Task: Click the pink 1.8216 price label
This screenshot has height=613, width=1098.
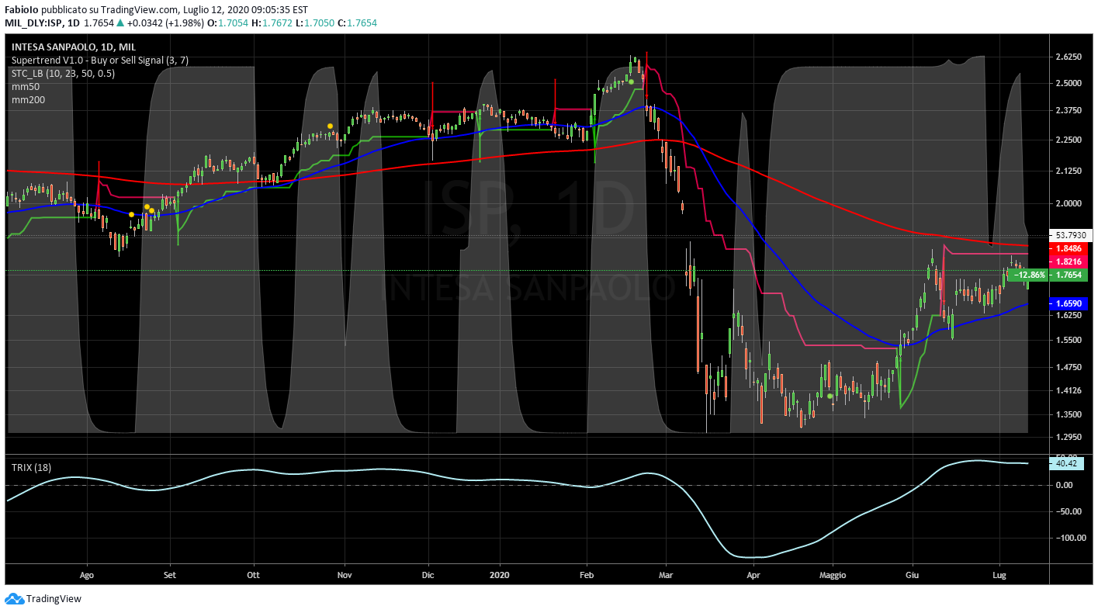Action: tap(1070, 262)
